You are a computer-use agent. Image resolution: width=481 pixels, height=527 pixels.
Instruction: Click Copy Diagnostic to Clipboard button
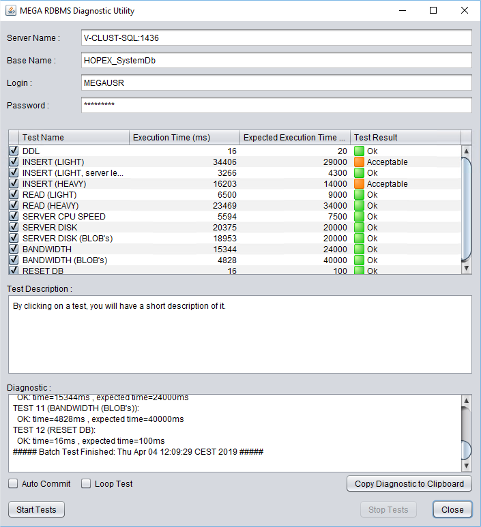(x=409, y=484)
